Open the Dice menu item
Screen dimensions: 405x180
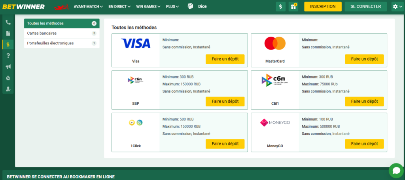coord(202,7)
